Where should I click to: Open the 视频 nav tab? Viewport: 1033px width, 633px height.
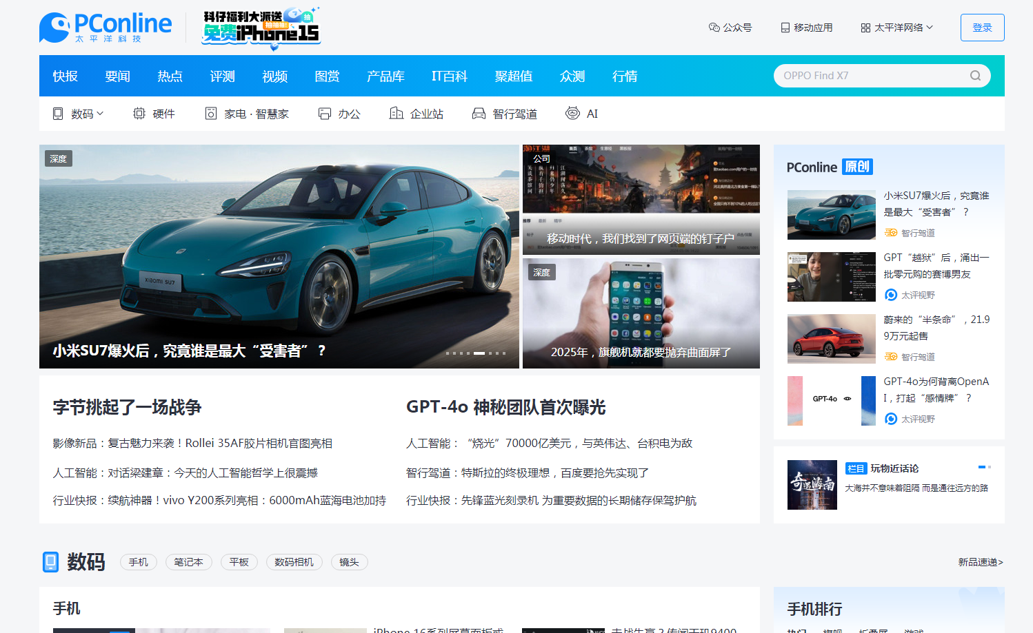[x=275, y=76]
